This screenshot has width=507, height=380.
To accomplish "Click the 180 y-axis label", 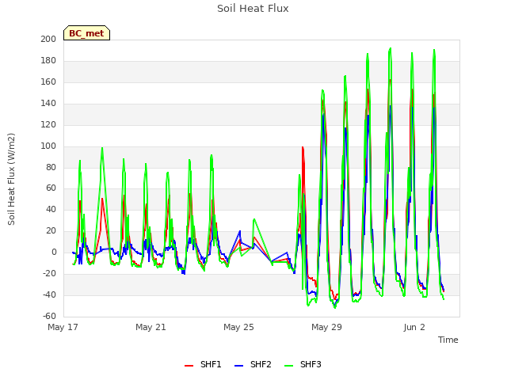I will pyautogui.click(x=48, y=60).
